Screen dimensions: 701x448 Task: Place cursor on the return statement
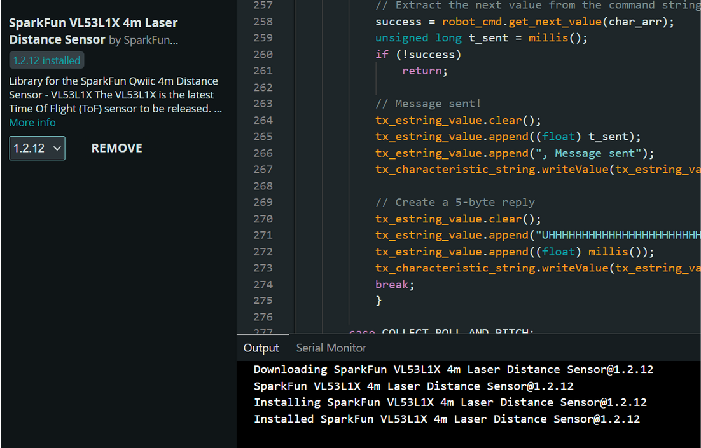pyautogui.click(x=424, y=71)
